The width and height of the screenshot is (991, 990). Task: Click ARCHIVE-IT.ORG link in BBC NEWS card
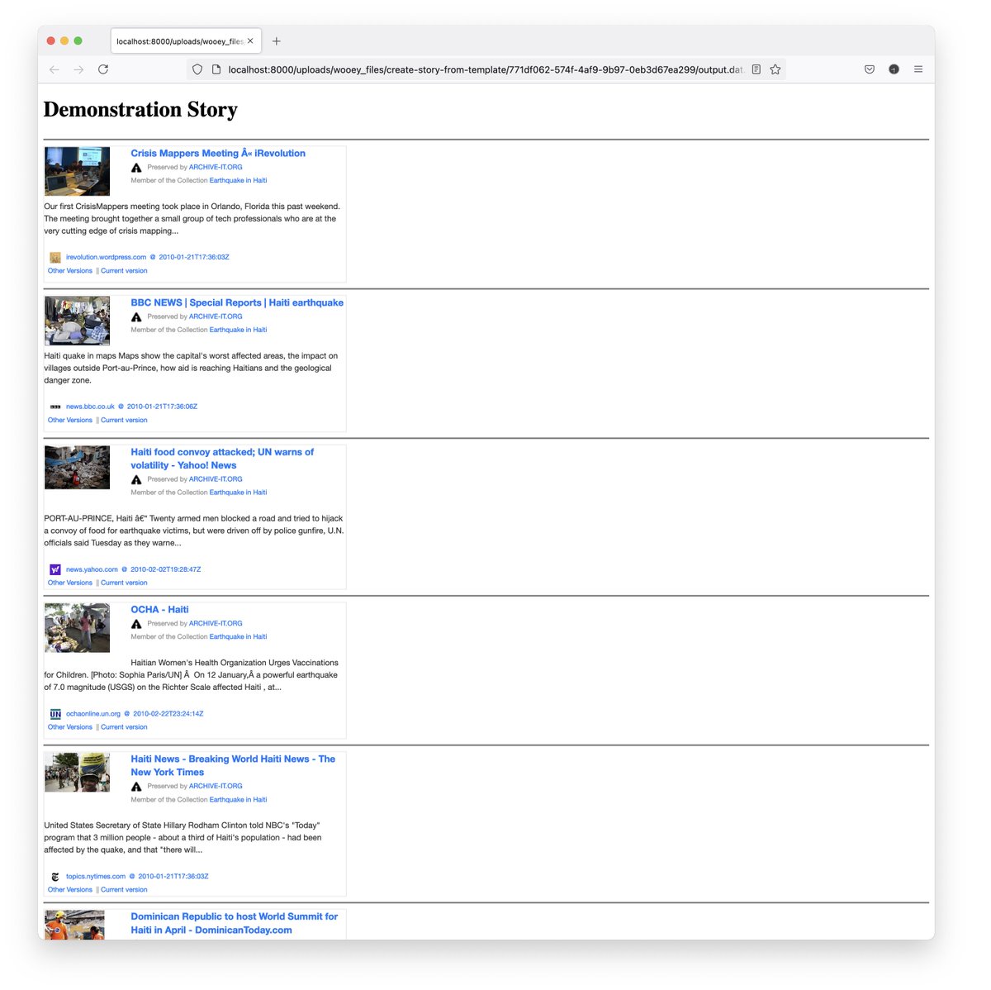tap(216, 317)
